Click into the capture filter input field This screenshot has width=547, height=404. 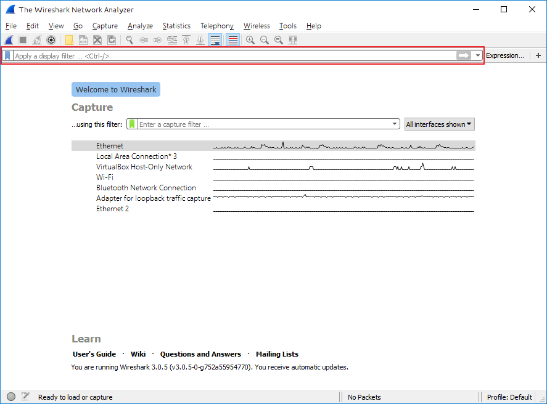point(264,124)
